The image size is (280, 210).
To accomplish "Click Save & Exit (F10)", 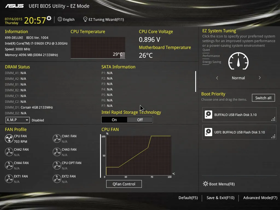I will 221,198.
